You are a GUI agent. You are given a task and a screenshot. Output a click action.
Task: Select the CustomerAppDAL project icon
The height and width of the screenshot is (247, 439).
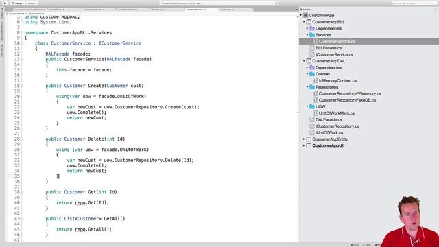[x=309, y=61]
